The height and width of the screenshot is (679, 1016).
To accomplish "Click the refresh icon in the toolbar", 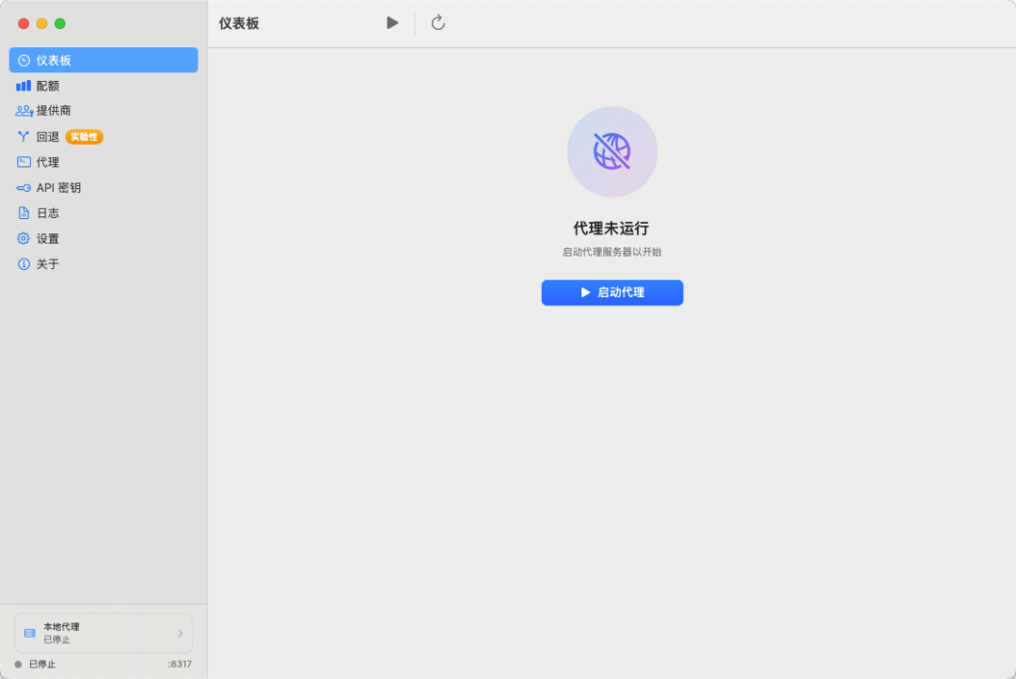I will tap(437, 23).
